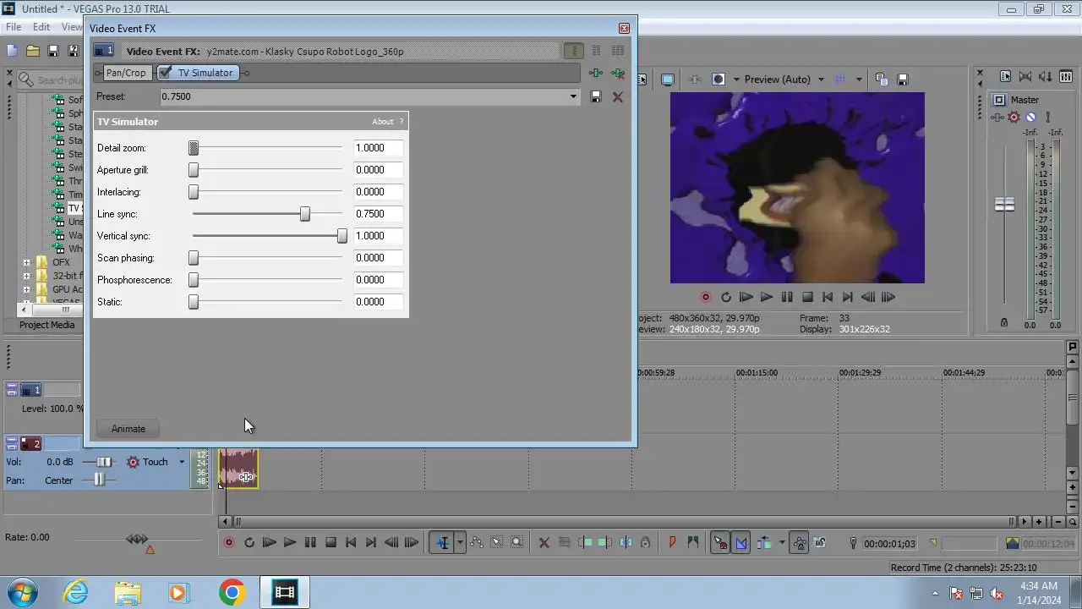This screenshot has width=1082, height=609.
Task: Open Video Output FX in preview toolbar
Action: (695, 80)
